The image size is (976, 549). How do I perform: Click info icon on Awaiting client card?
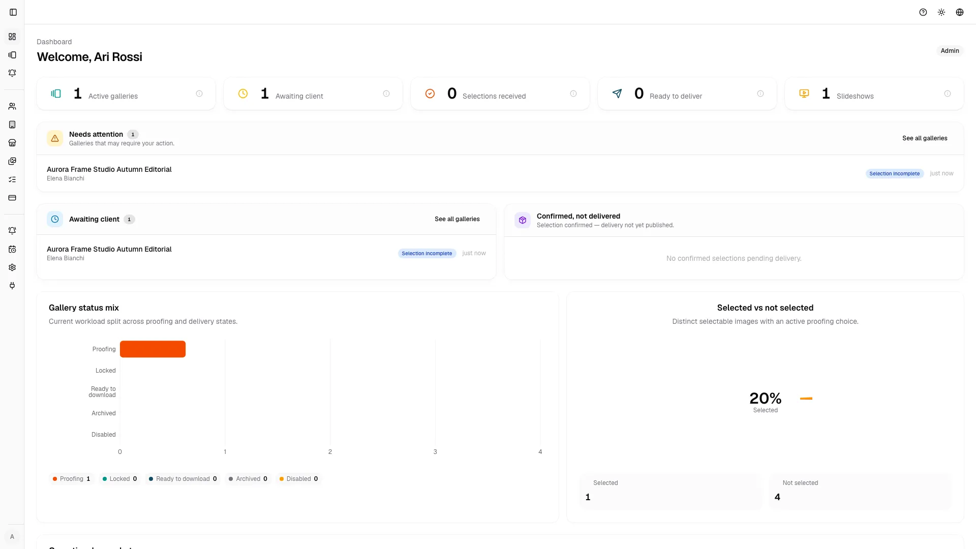[386, 94]
